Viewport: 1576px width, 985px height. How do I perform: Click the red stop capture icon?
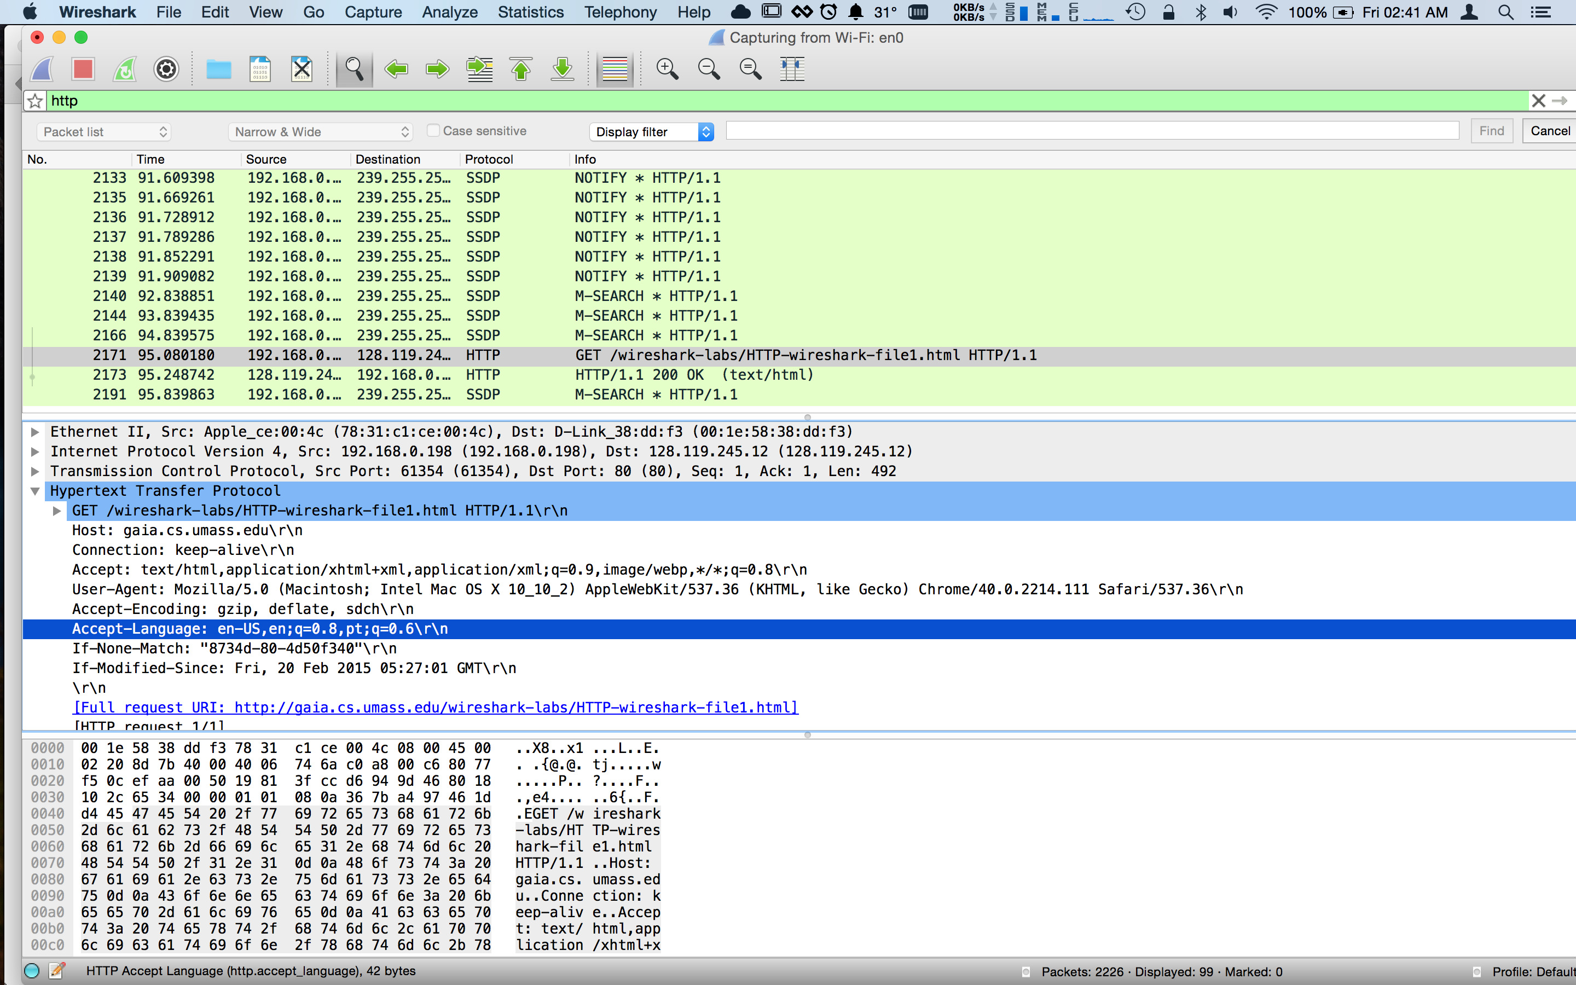click(83, 68)
